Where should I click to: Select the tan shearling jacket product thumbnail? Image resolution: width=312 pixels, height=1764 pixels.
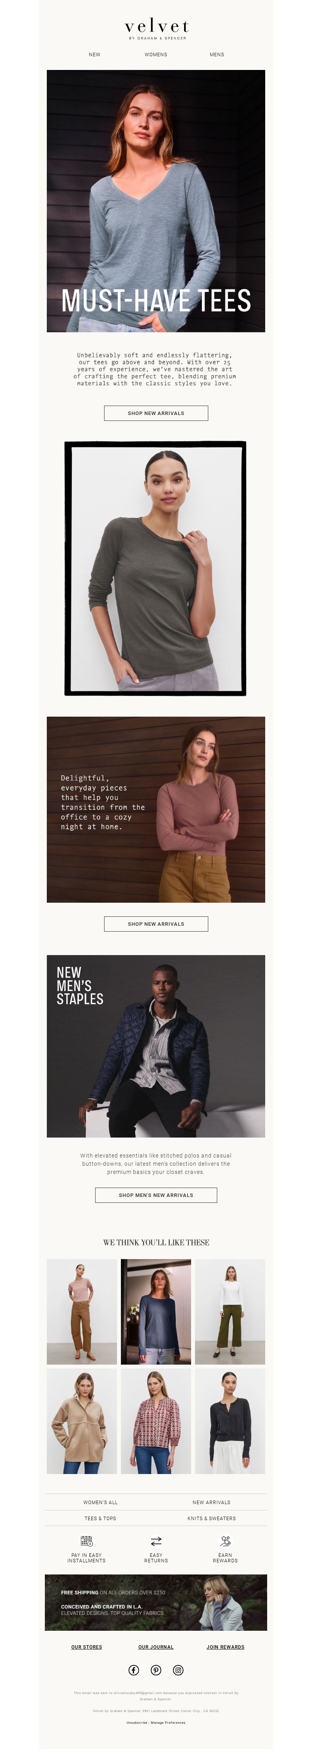pyautogui.click(x=82, y=1421)
